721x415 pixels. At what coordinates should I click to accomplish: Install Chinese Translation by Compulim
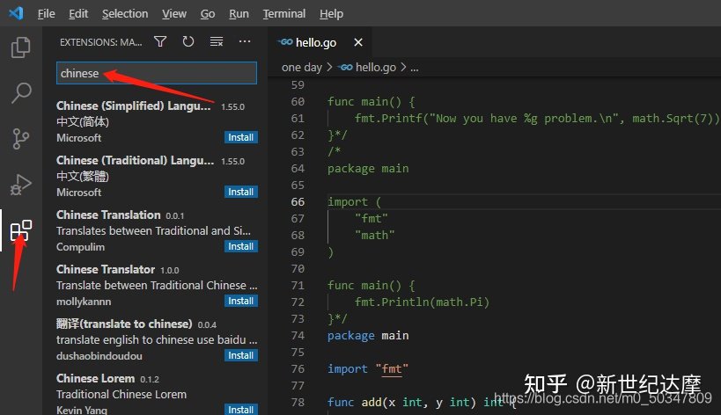[241, 246]
